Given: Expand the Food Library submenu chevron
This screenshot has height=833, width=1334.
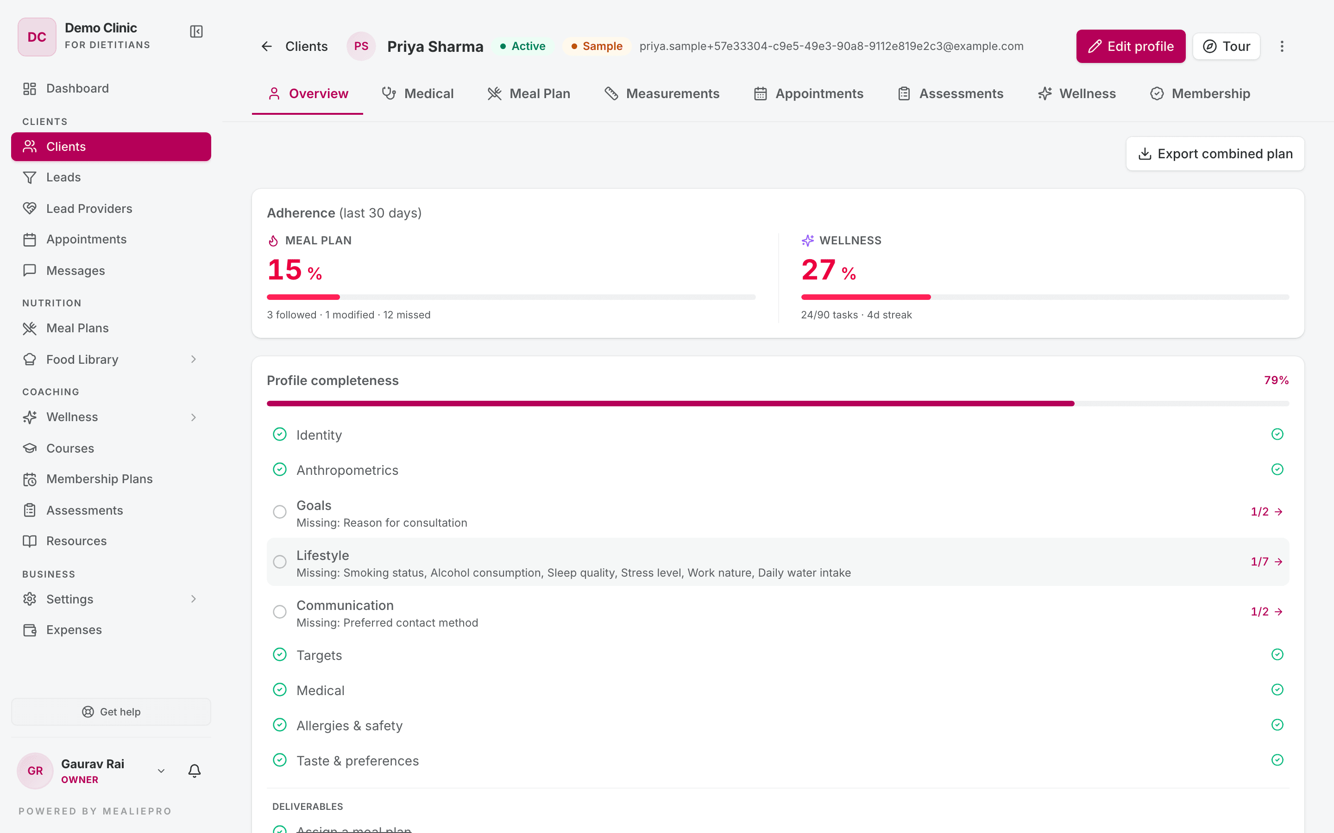Looking at the screenshot, I should [194, 359].
